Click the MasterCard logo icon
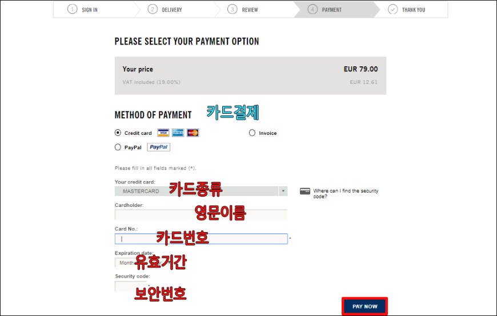The width and height of the screenshot is (497, 316). pyautogui.click(x=193, y=133)
